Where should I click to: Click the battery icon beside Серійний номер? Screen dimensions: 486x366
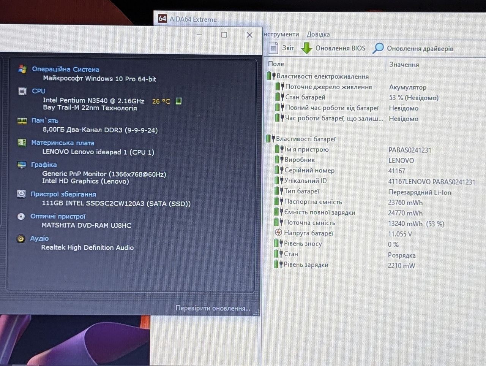[279, 170]
